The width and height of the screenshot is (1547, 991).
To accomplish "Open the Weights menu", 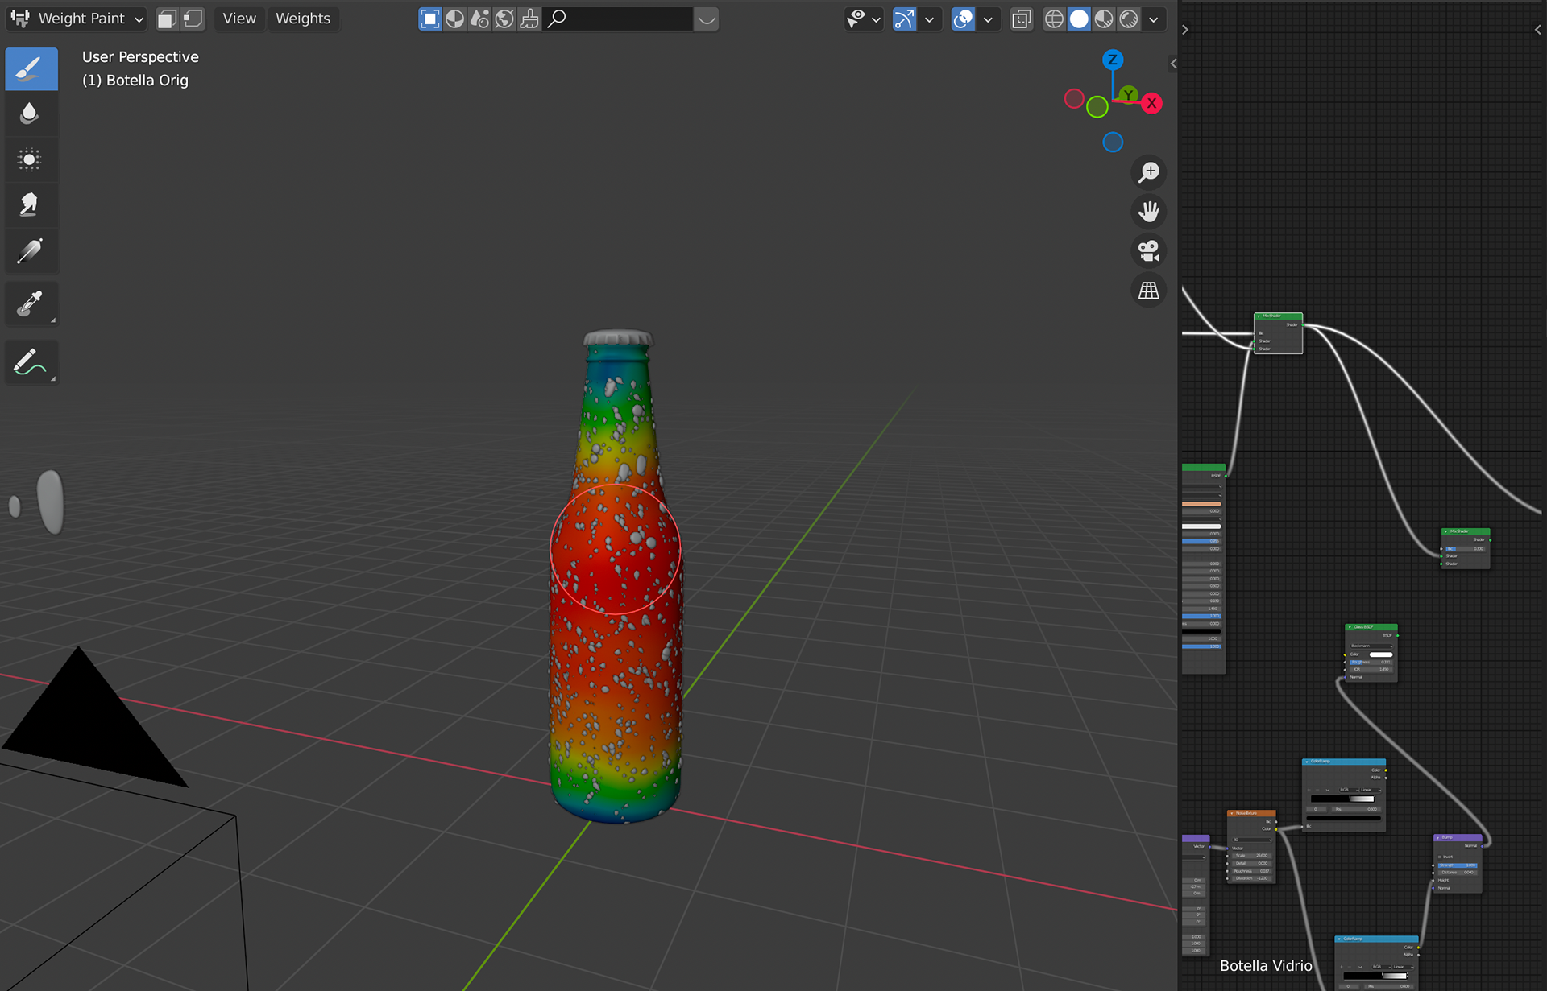I will [x=303, y=19].
